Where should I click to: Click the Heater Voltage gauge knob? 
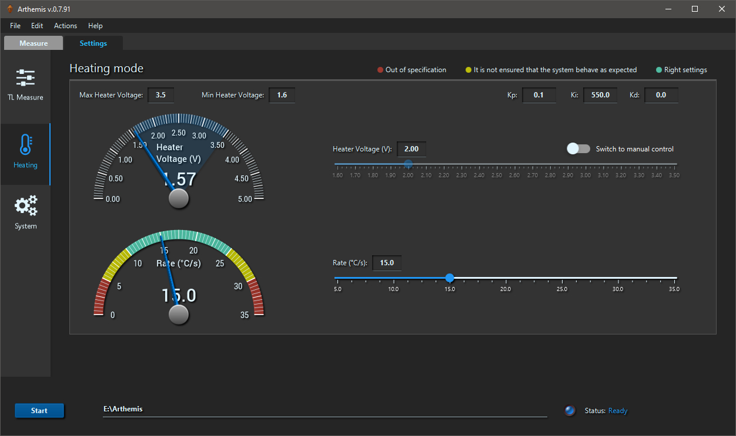[x=179, y=199]
